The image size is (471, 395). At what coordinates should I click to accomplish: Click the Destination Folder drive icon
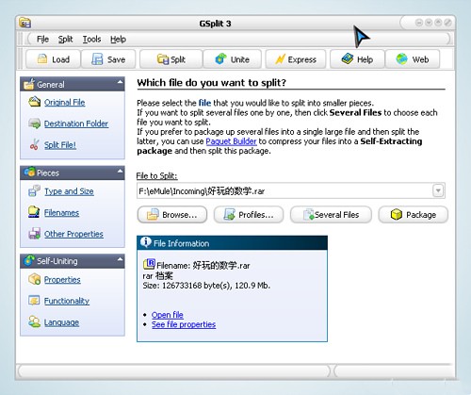click(x=34, y=123)
